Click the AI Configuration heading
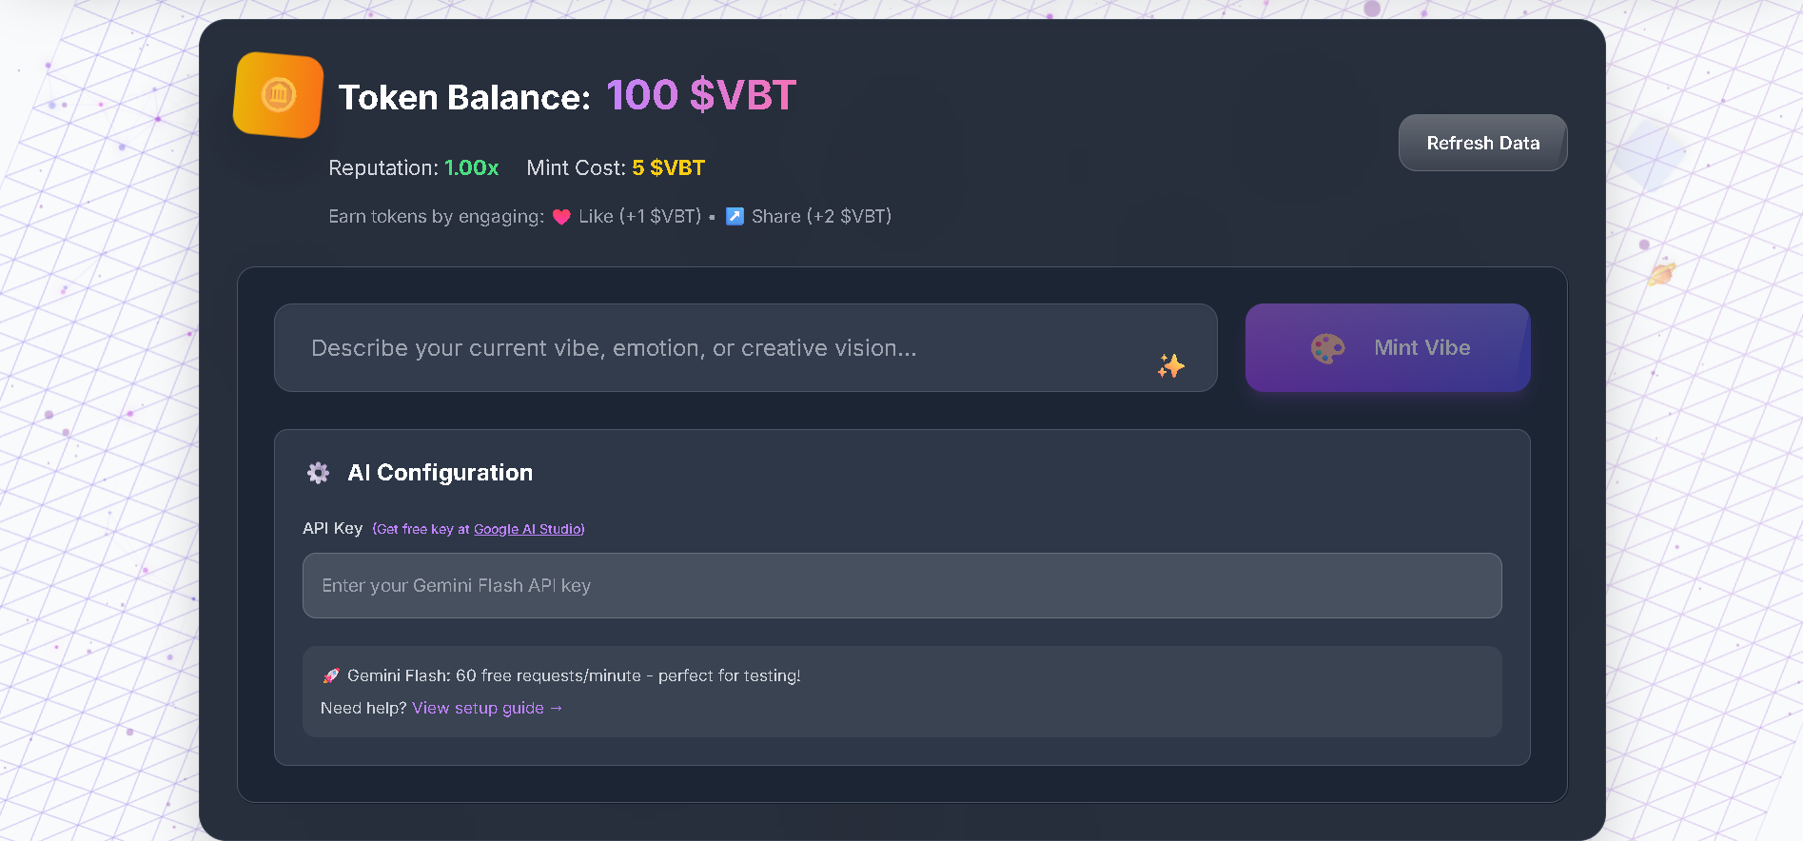Screen dimensions: 1803x841 tap(440, 473)
